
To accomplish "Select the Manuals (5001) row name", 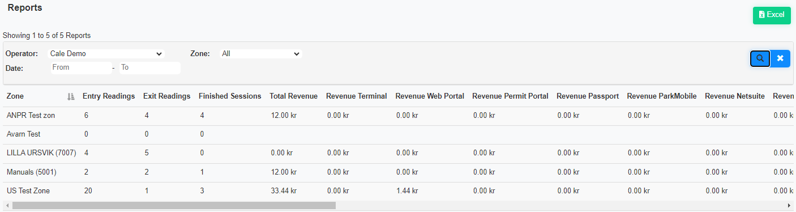I will (x=32, y=172).
